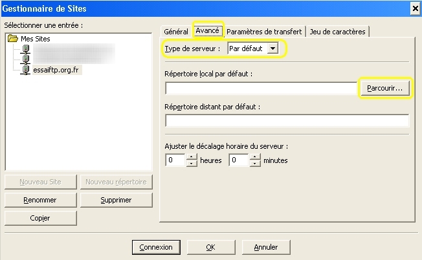
Task: Click the Parcourir... button
Action: (x=385, y=88)
